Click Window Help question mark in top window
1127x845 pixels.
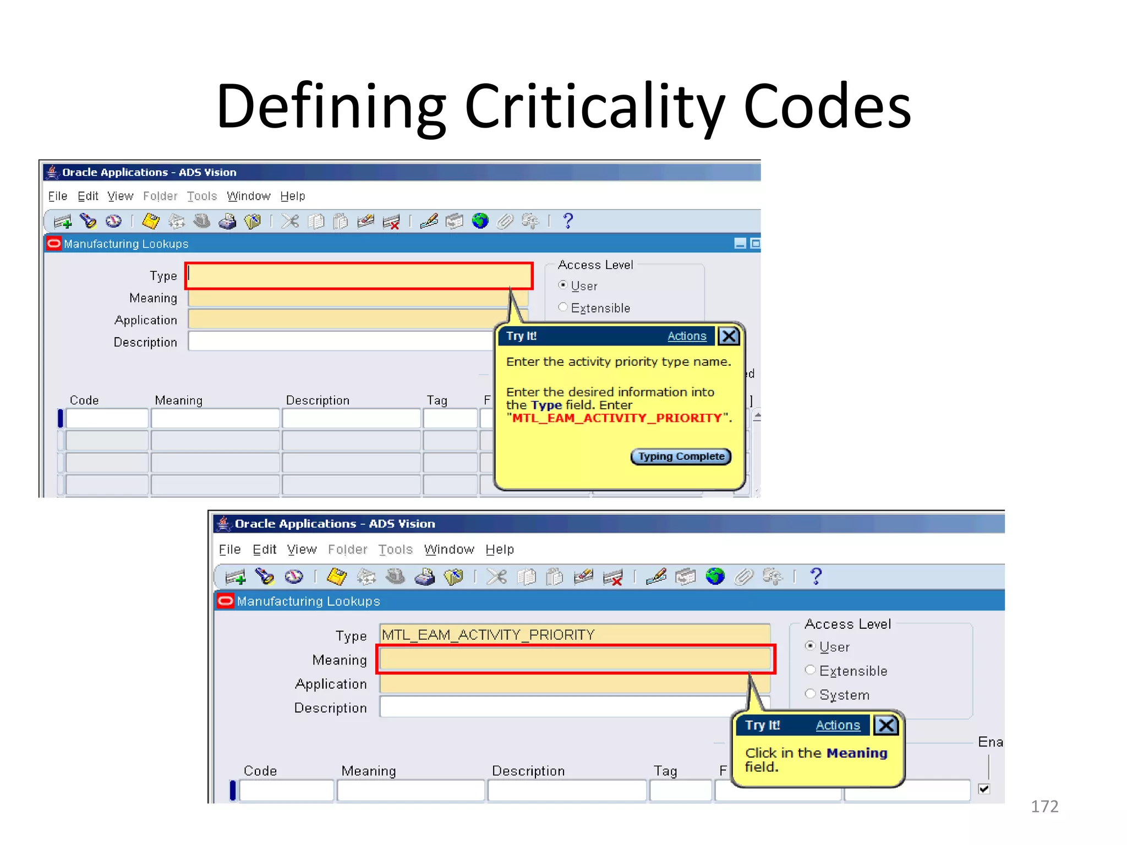[x=568, y=221]
